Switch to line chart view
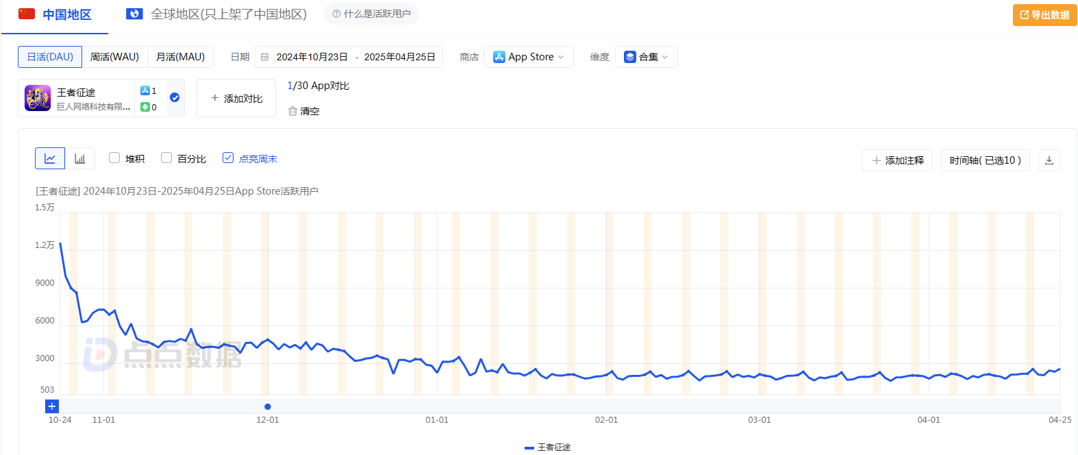 tap(50, 158)
